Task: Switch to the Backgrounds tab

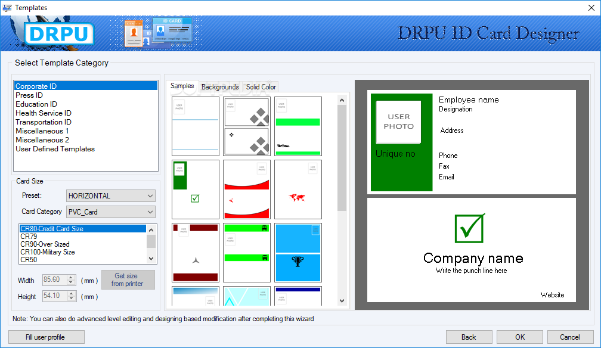Action: tap(220, 87)
